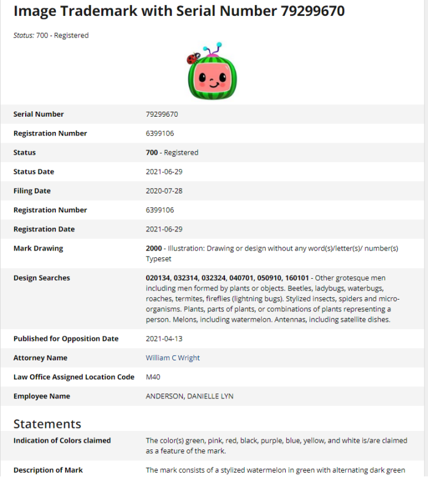Image resolution: width=428 pixels, height=477 pixels.
Task: Click the law office code M40
Action: click(x=153, y=377)
